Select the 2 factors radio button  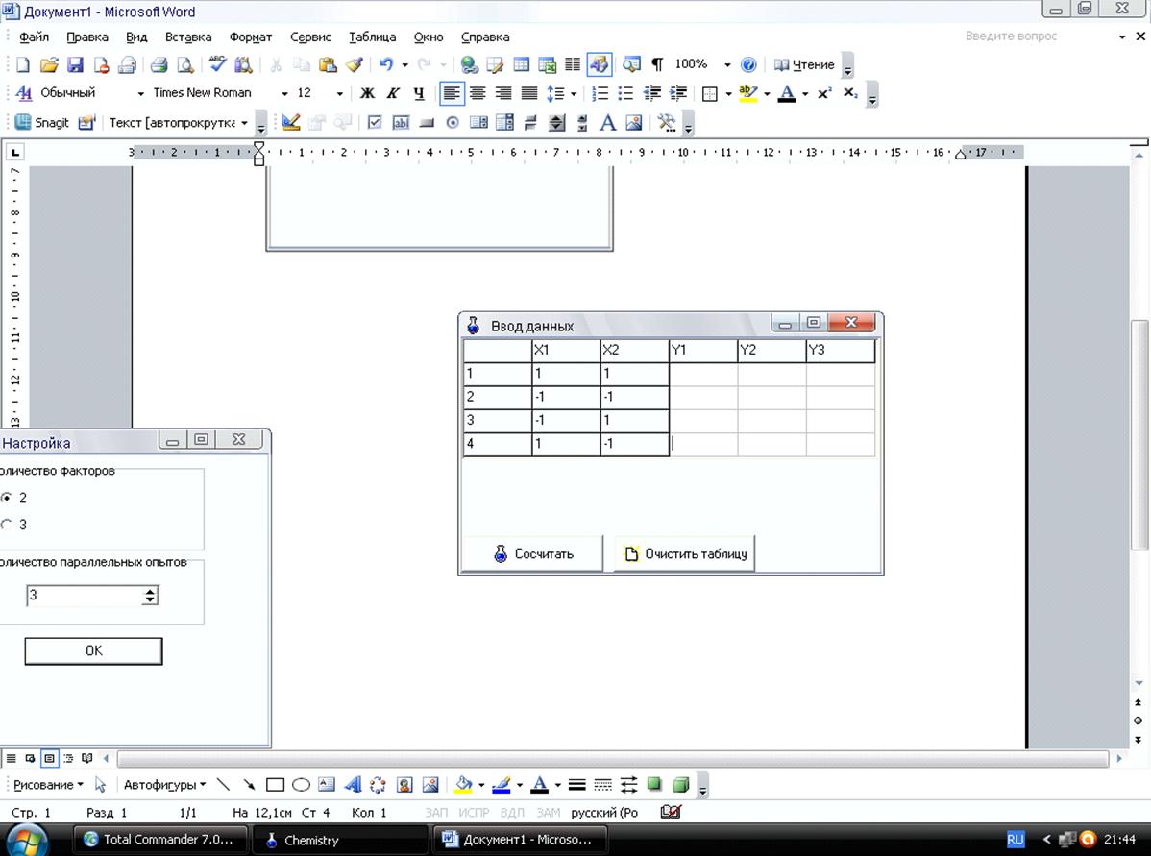pos(7,498)
